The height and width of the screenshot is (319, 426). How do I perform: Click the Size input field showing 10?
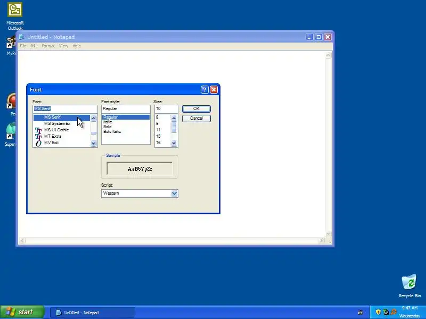click(166, 109)
